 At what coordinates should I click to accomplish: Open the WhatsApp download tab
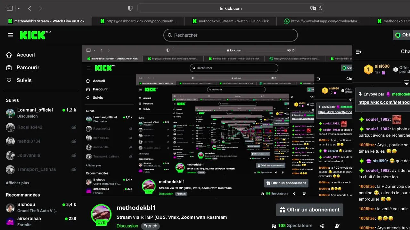click(x=322, y=21)
